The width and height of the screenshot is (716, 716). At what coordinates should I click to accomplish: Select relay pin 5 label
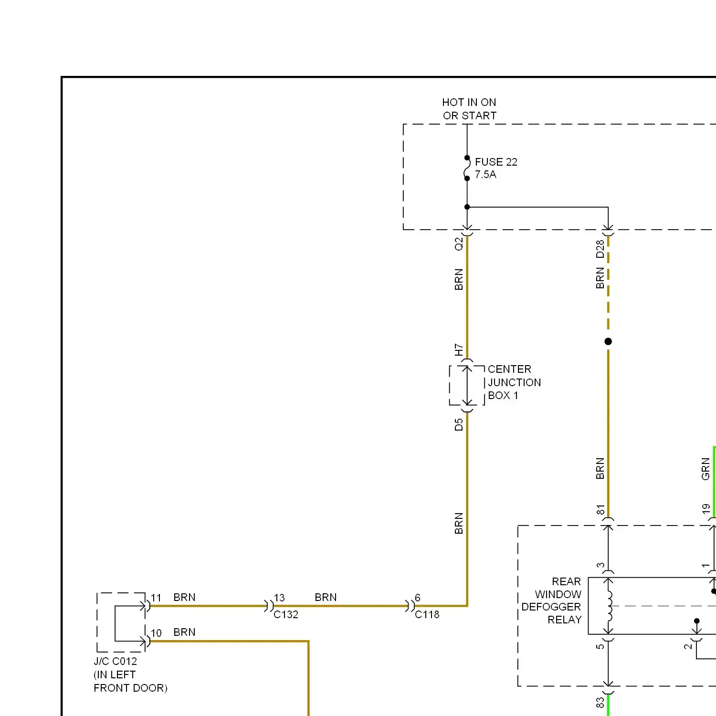pyautogui.click(x=600, y=646)
